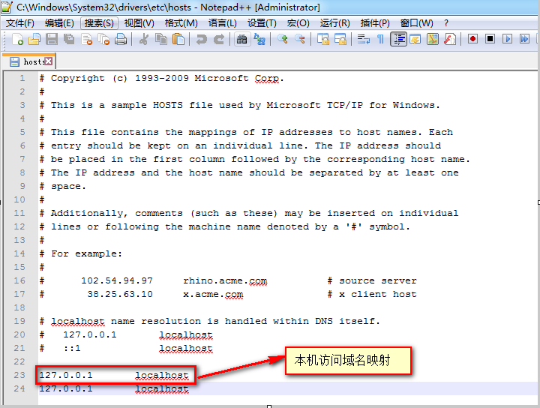The width and height of the screenshot is (540, 408).
Task: Click 'space.' on line 9
Action: point(68,187)
